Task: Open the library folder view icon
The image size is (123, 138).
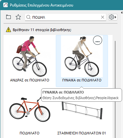Action: coord(8,17)
